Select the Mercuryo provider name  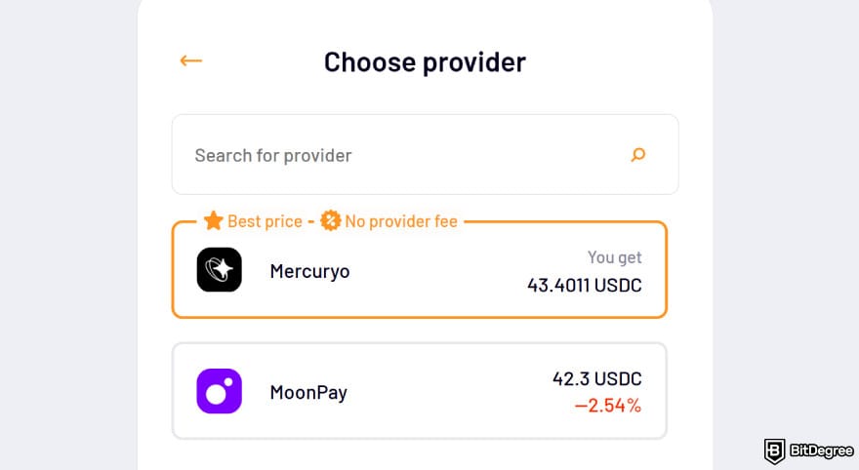tap(309, 271)
